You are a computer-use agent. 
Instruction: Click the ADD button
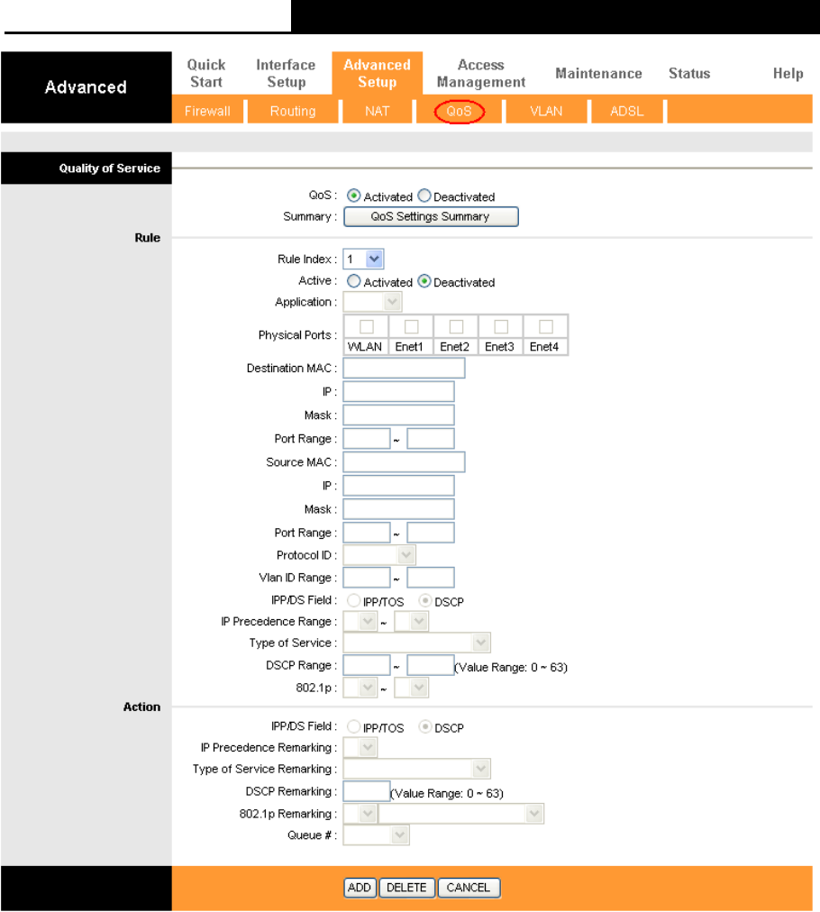pyautogui.click(x=360, y=888)
